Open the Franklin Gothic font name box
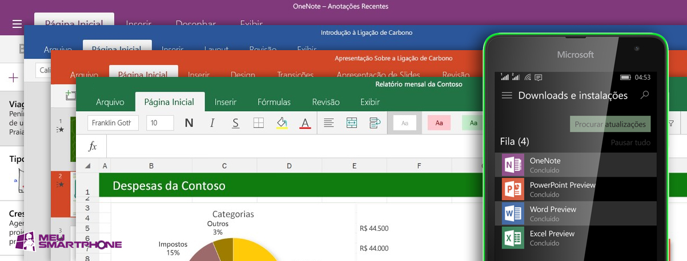 click(113, 123)
